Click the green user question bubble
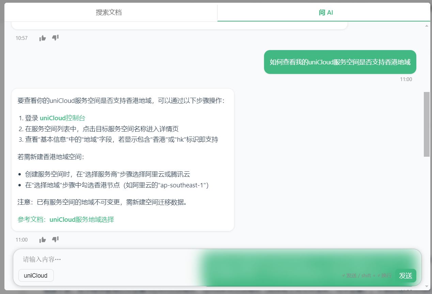The height and width of the screenshot is (294, 432). pyautogui.click(x=340, y=62)
